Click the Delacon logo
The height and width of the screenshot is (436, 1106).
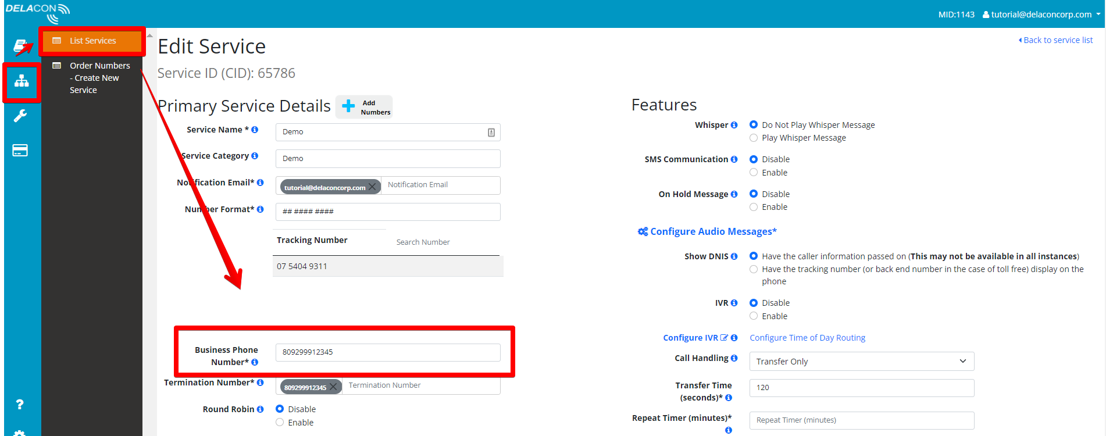(x=38, y=13)
